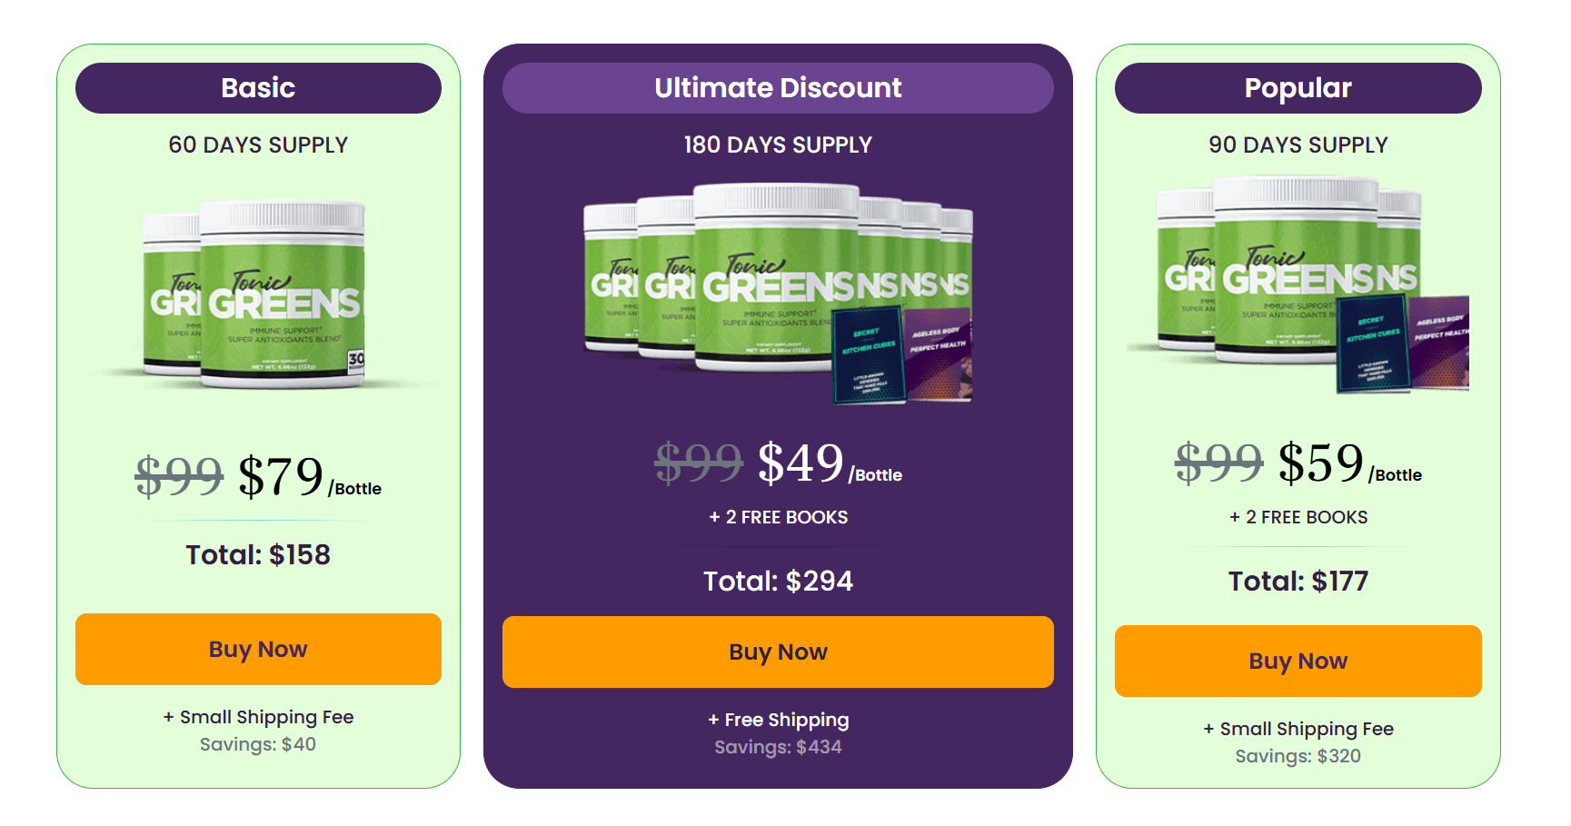Screen dimensions: 1571x826
Task: Click the Ageless Body Perfect Health book cover
Action: click(940, 354)
